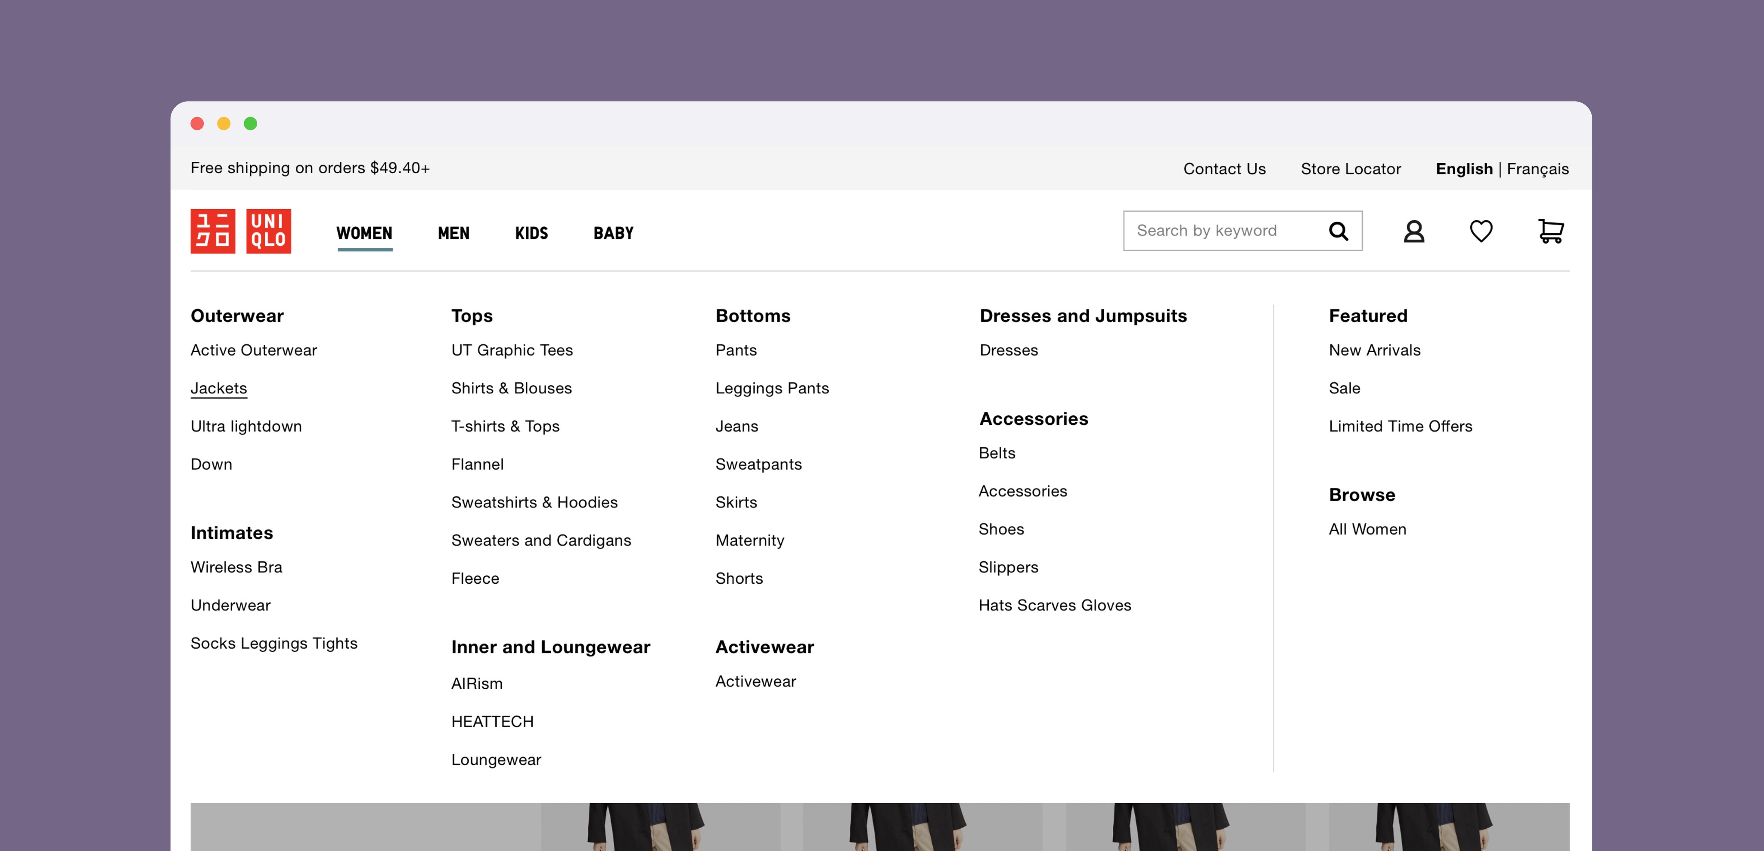The width and height of the screenshot is (1764, 851).
Task: Open the wishlist heart icon
Action: tap(1481, 232)
